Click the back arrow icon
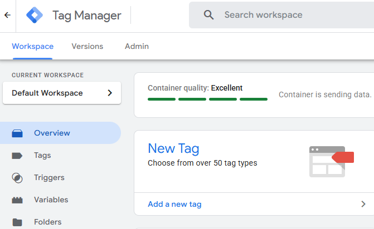 [x=8, y=15]
